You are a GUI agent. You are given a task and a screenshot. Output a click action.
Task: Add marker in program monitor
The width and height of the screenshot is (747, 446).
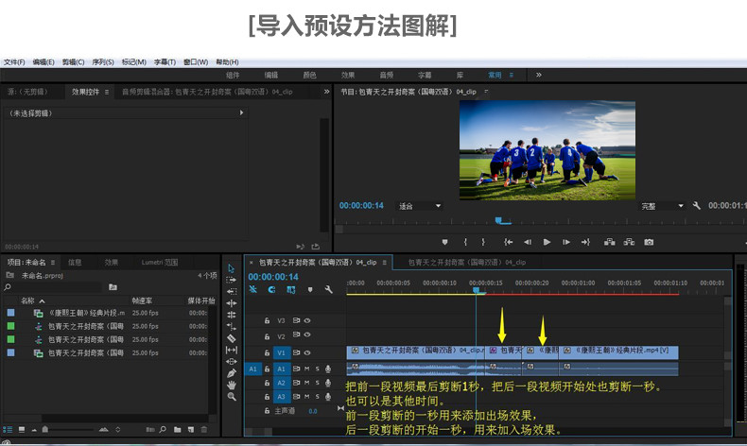point(445,242)
